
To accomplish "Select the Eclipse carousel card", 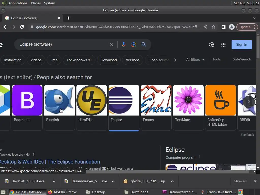I will point(124,108).
